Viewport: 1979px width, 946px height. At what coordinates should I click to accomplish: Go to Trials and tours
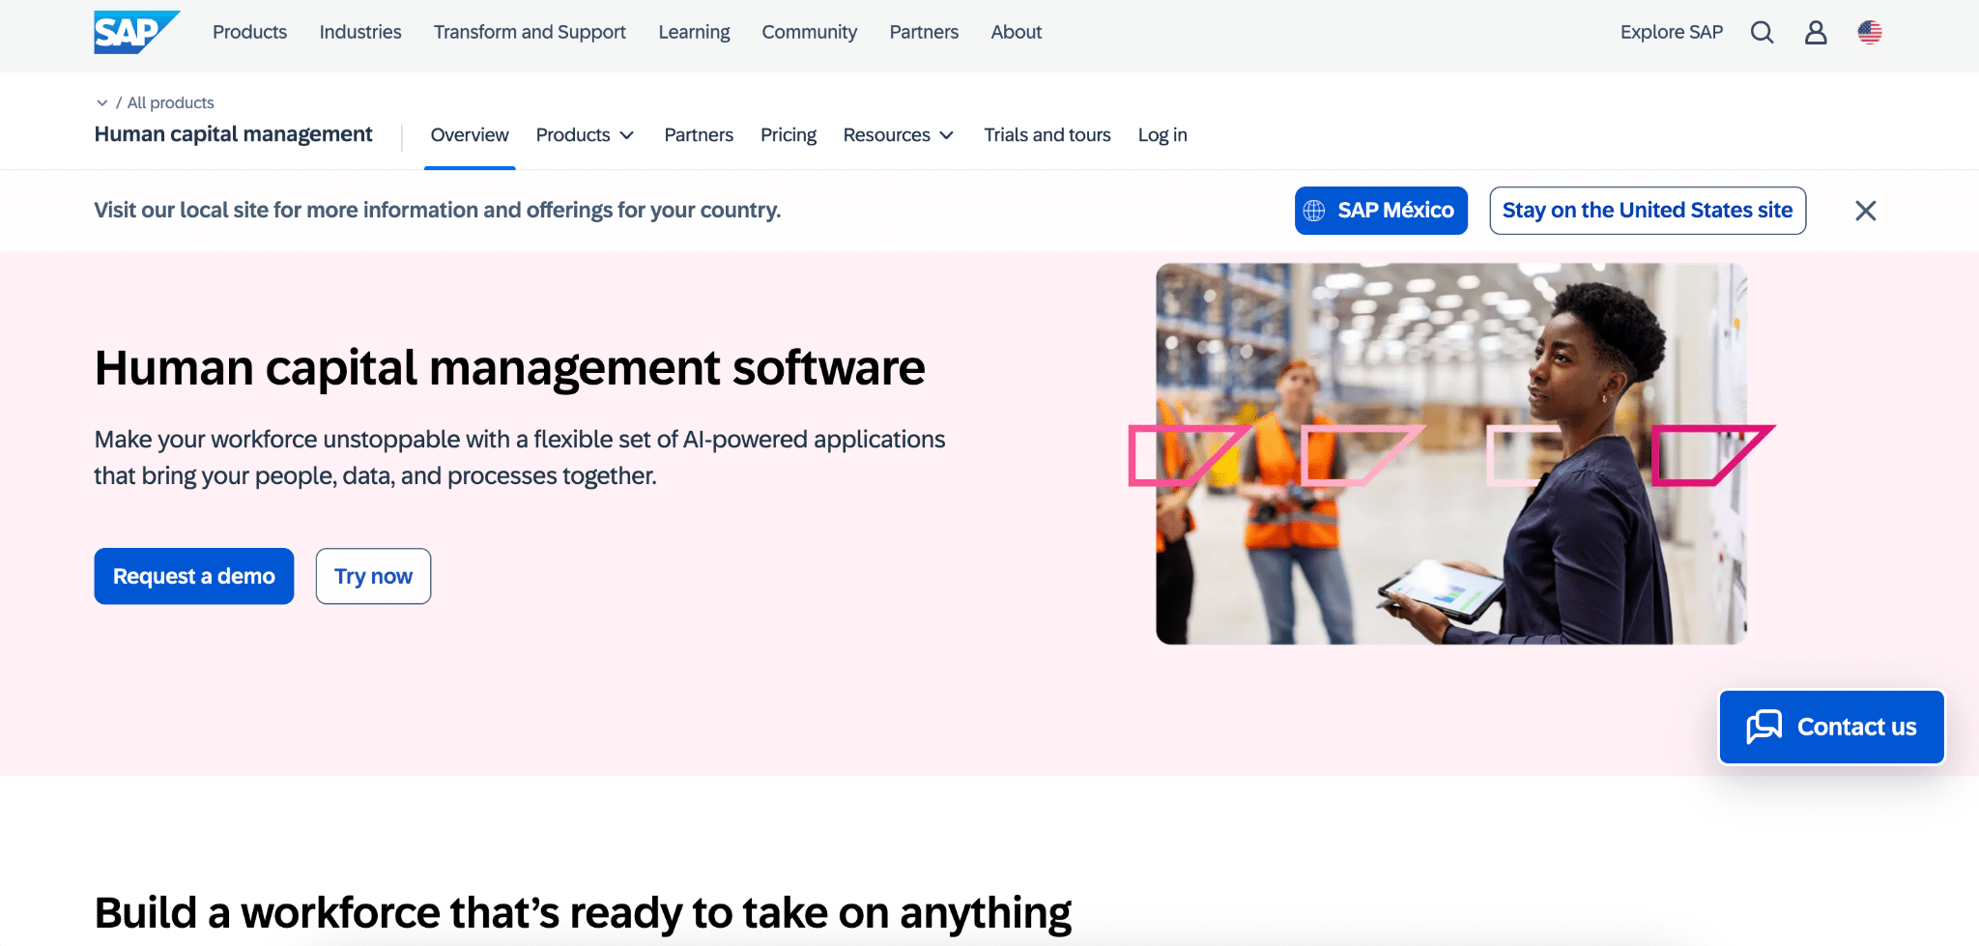pos(1047,135)
